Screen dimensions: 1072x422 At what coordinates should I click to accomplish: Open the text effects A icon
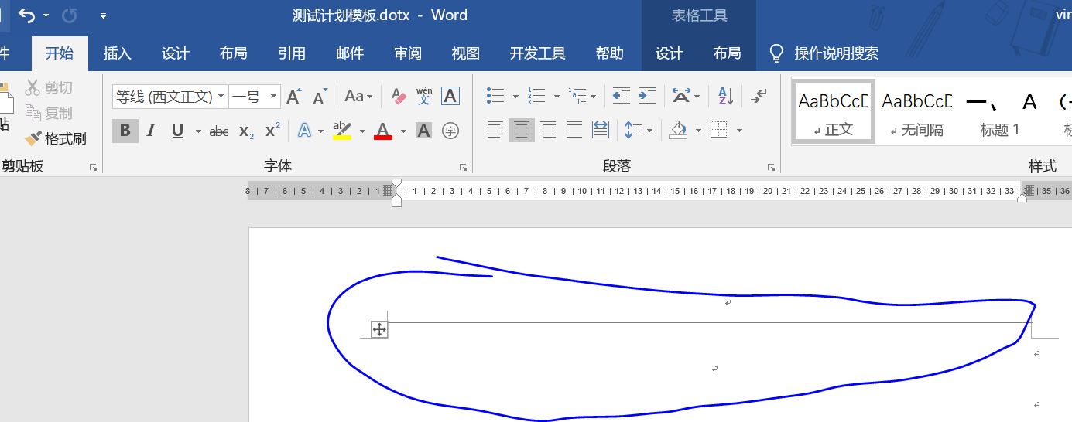pos(304,131)
